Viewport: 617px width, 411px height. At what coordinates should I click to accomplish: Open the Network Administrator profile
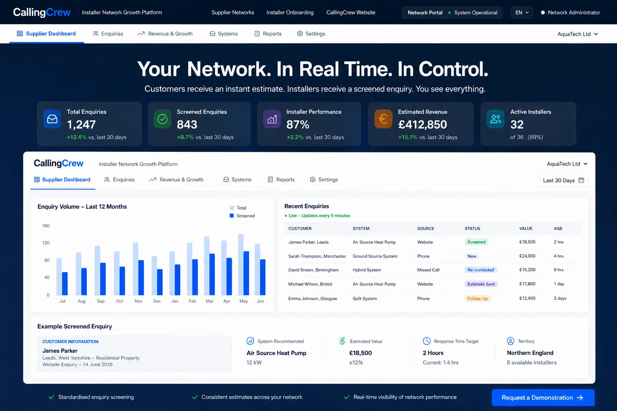click(570, 12)
